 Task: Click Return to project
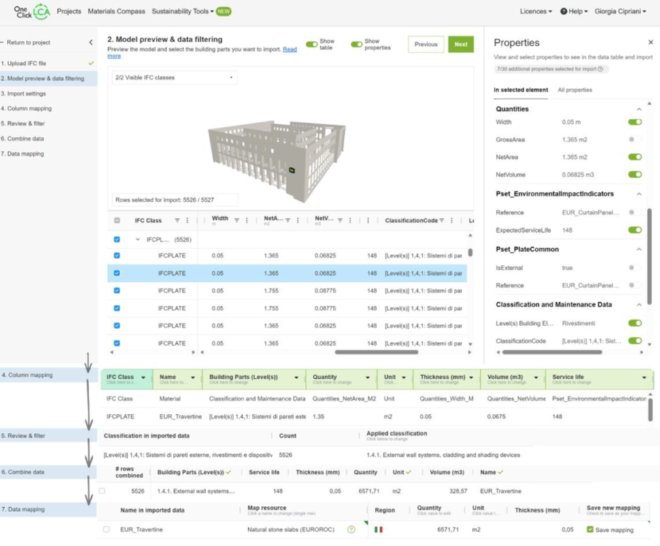pos(28,43)
